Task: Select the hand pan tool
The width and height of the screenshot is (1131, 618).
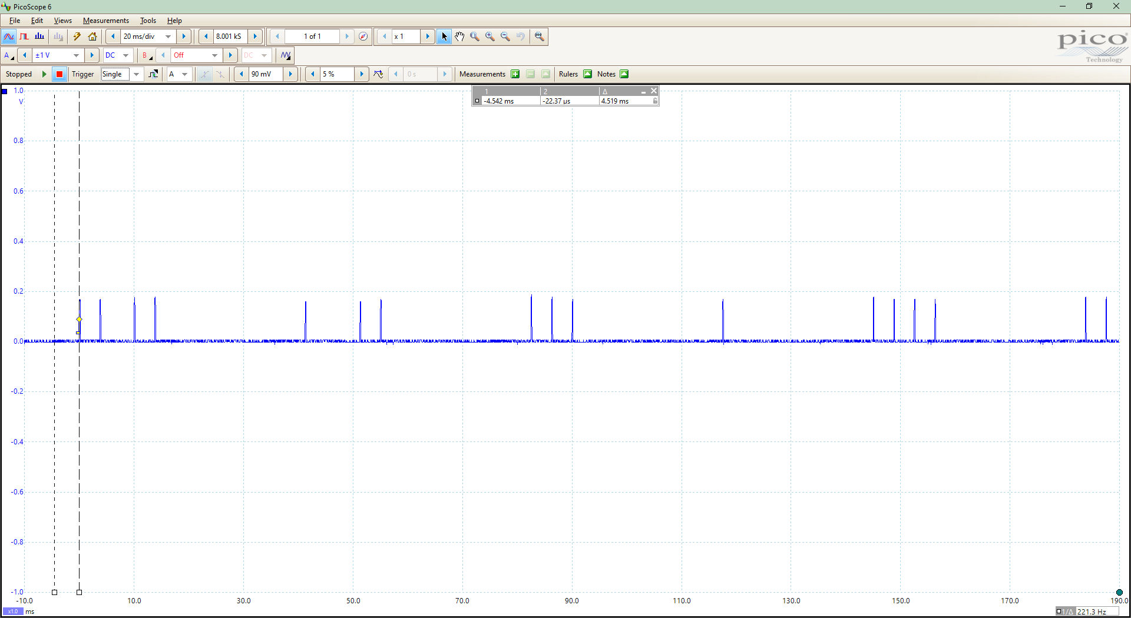Action: (459, 36)
